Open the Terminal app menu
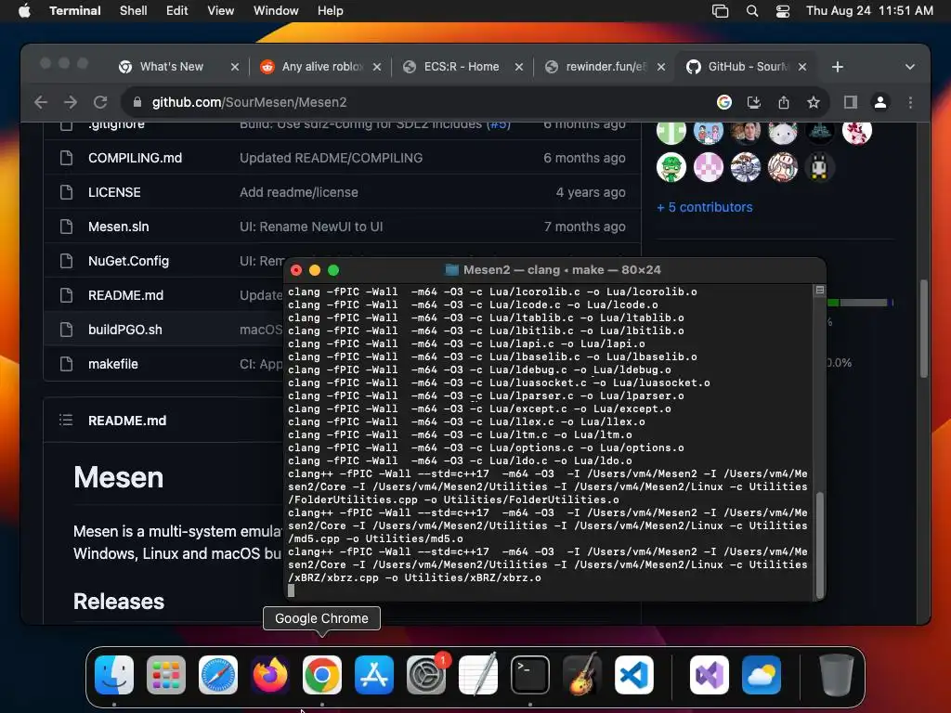Image resolution: width=951 pixels, height=713 pixels. [x=75, y=11]
